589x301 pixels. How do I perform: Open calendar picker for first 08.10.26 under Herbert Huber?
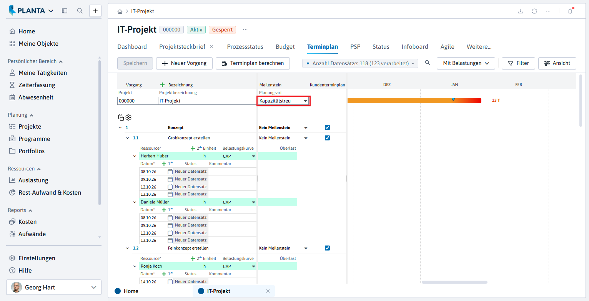pyautogui.click(x=170, y=172)
